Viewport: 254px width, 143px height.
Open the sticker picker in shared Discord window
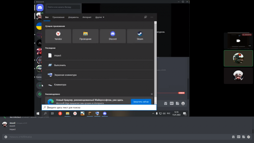click(x=177, y=103)
